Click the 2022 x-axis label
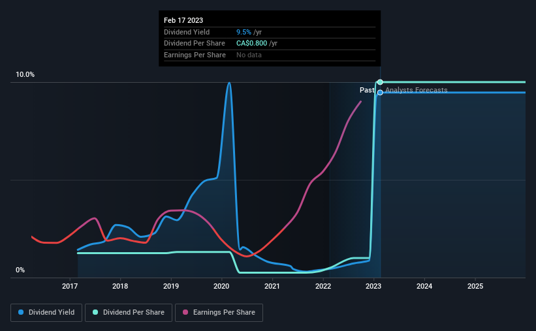This screenshot has width=536, height=331. [323, 286]
